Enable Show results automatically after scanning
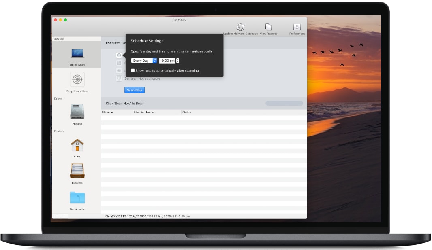432x250 pixels. (x=133, y=70)
